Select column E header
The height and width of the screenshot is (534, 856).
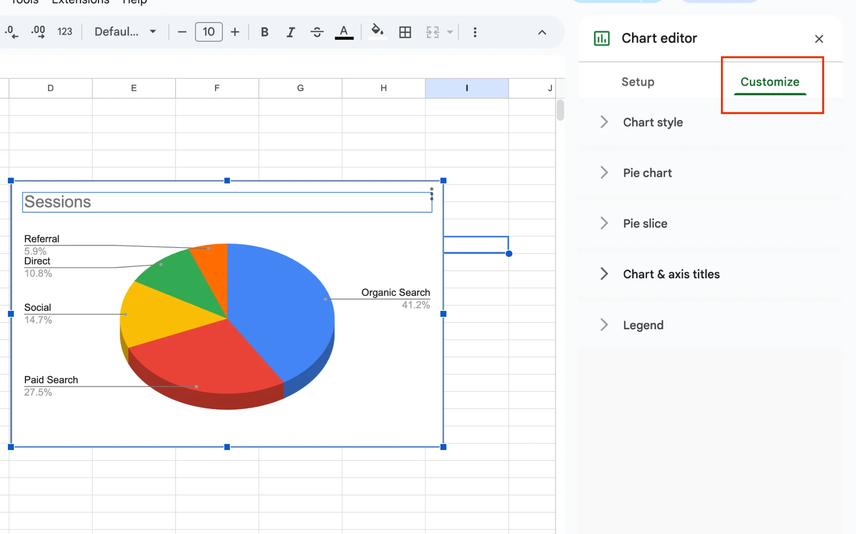(134, 88)
